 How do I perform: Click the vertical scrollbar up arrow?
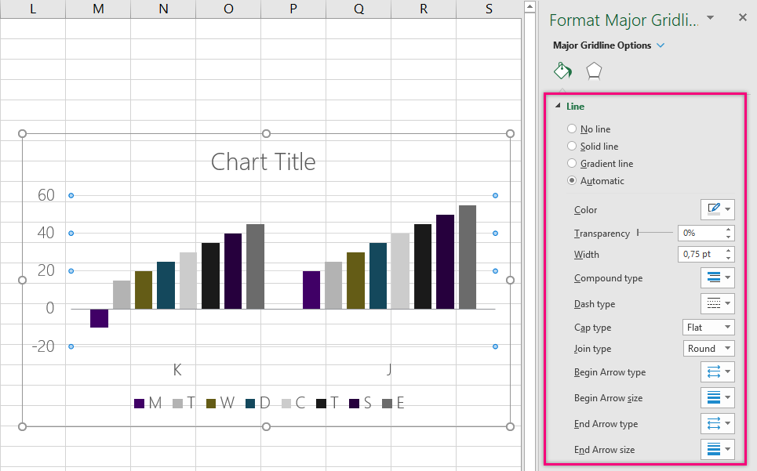pyautogui.click(x=530, y=7)
